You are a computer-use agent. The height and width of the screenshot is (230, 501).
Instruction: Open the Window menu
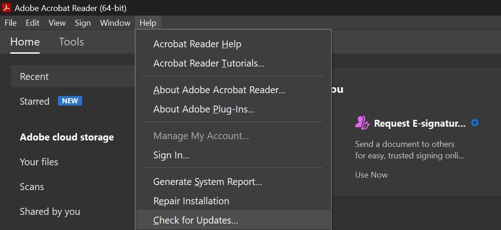pos(115,22)
